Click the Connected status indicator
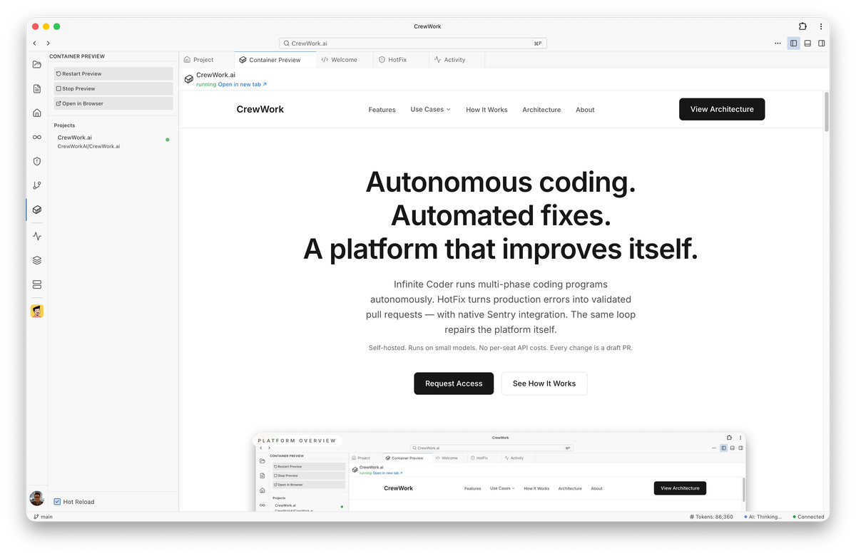The height and width of the screenshot is (556, 856). [808, 517]
